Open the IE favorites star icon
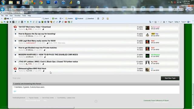Screen dimensions: 194x109 (189, 9)
